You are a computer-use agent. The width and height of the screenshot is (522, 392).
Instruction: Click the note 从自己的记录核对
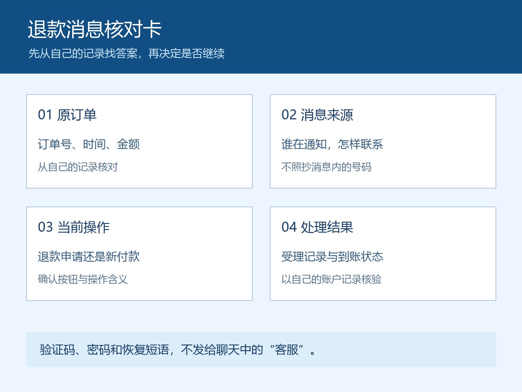pyautogui.click(x=78, y=167)
